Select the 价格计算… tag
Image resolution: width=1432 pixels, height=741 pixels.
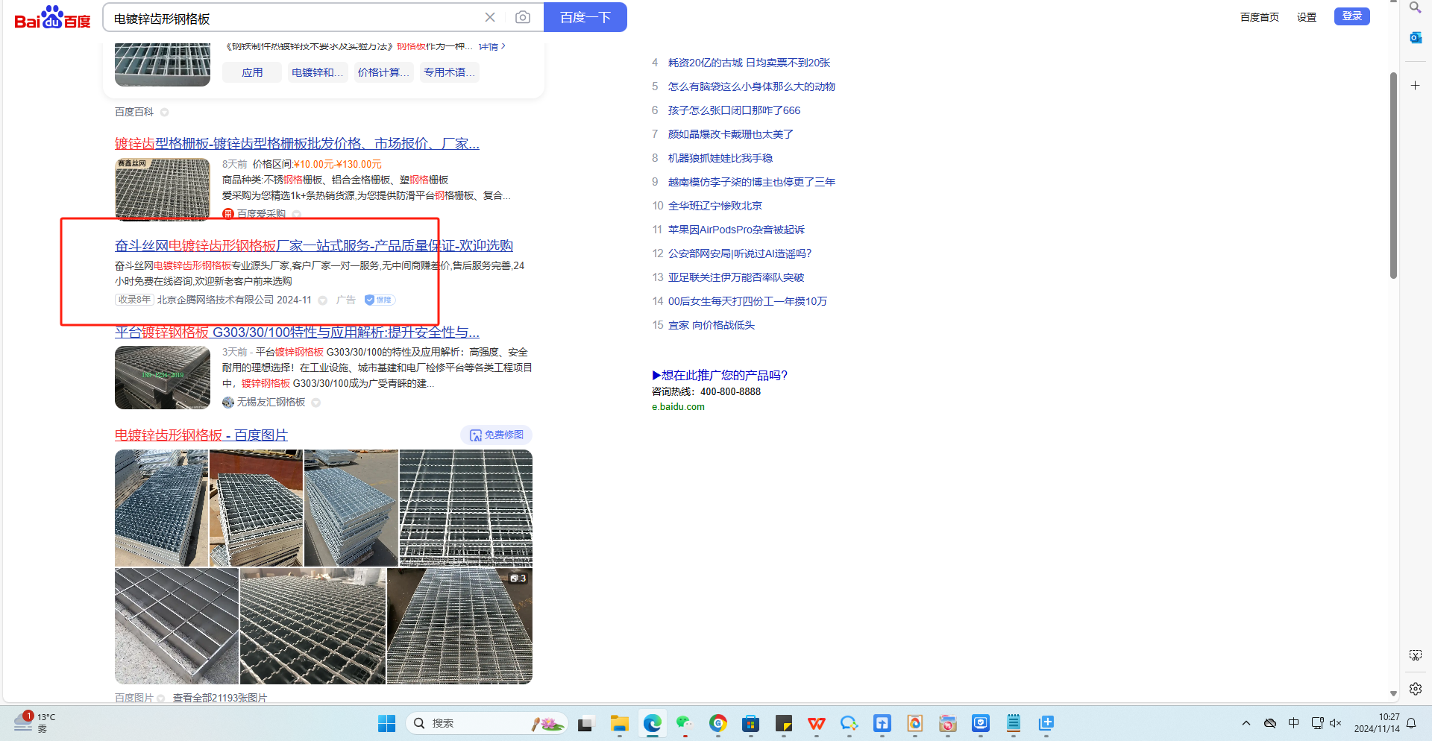(383, 72)
